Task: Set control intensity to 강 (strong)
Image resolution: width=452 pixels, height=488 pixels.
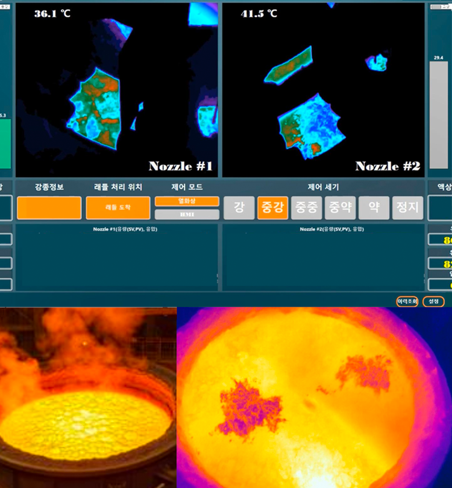Action: point(239,208)
